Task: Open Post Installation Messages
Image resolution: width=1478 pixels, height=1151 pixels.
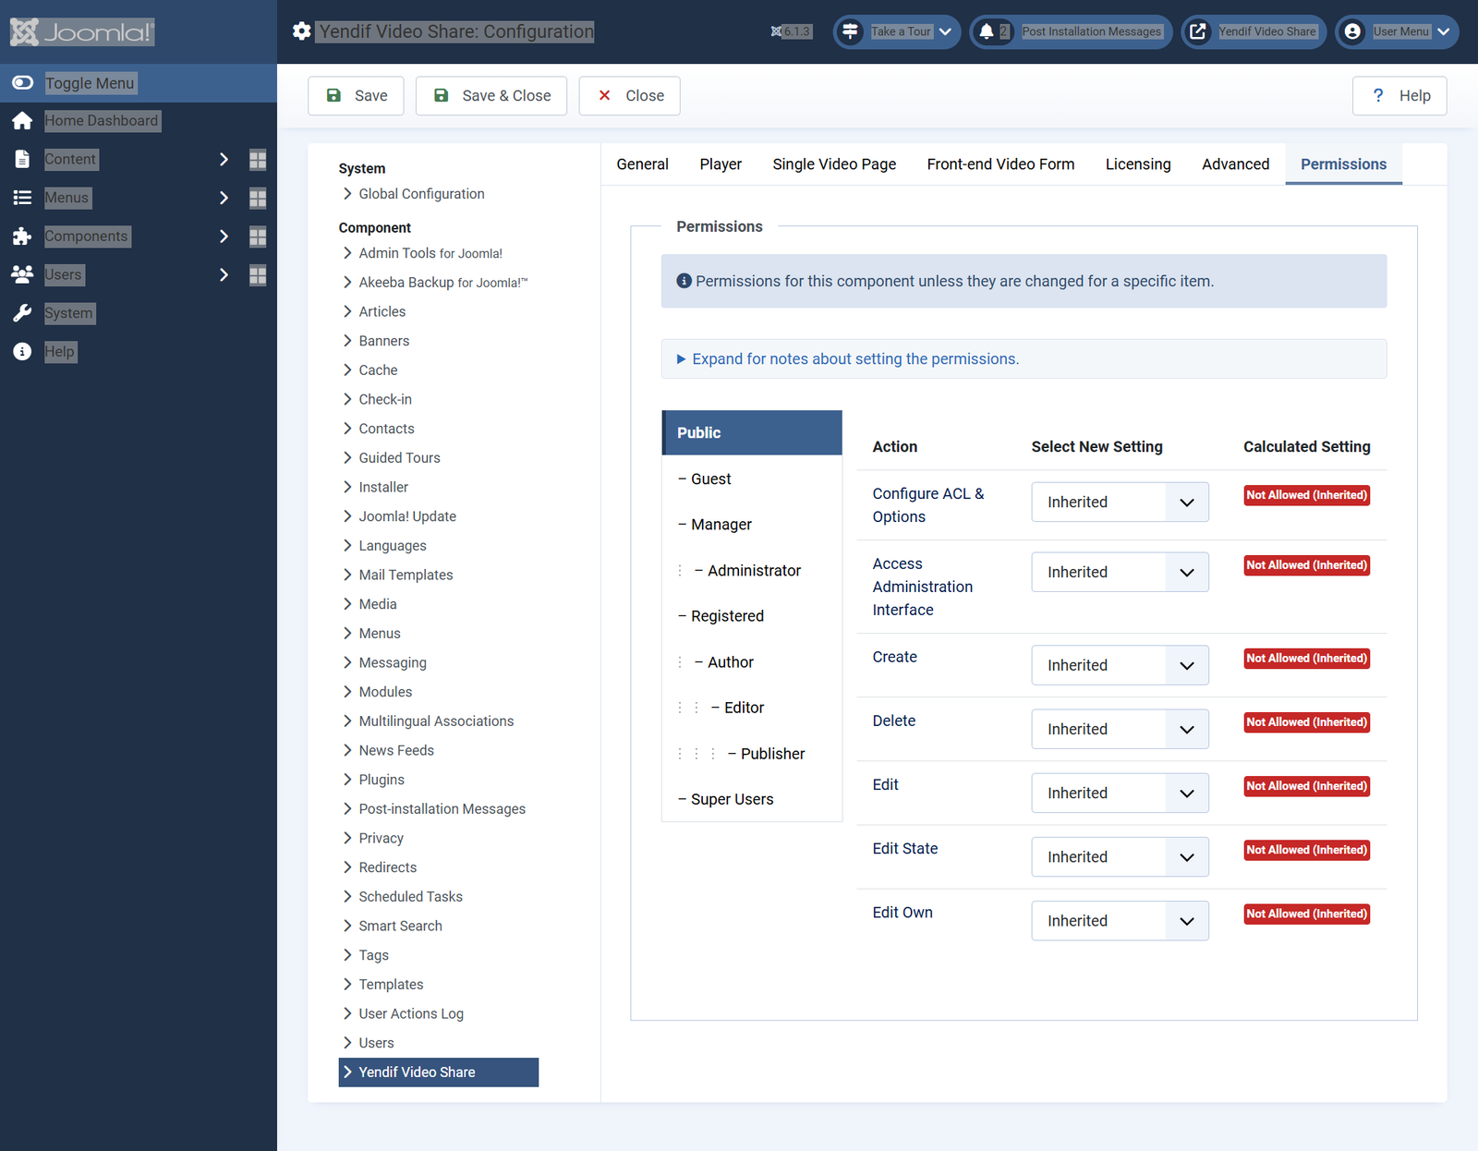Action: (1071, 31)
